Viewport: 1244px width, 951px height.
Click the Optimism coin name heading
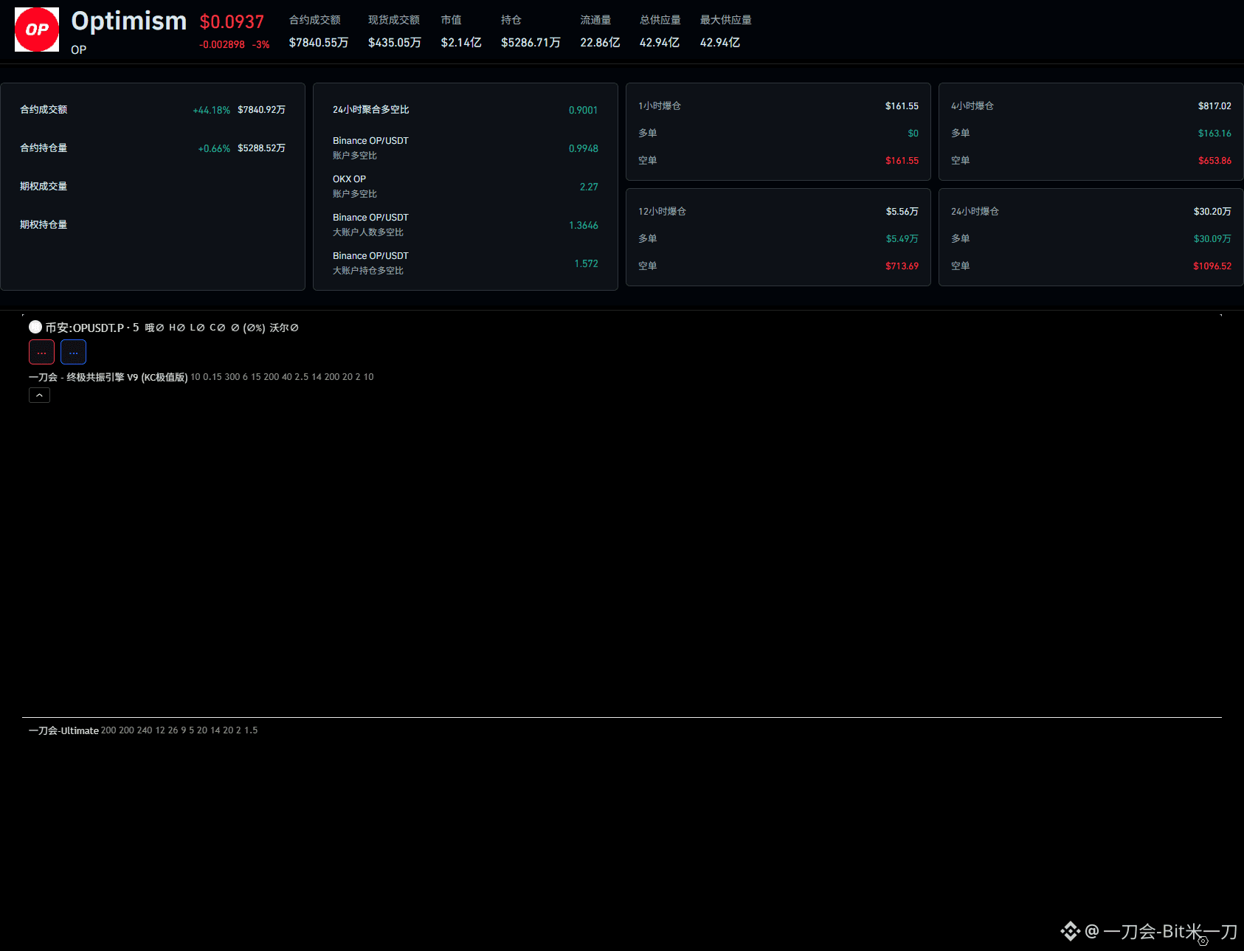(x=129, y=21)
